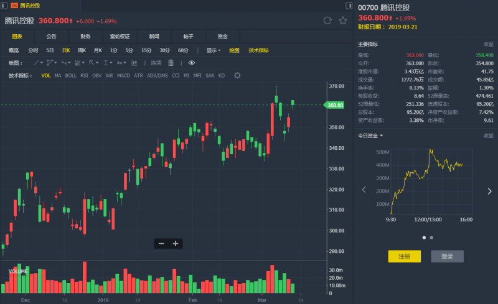Collapse the right info panel icon
498x304 pixels.
click(349, 6)
